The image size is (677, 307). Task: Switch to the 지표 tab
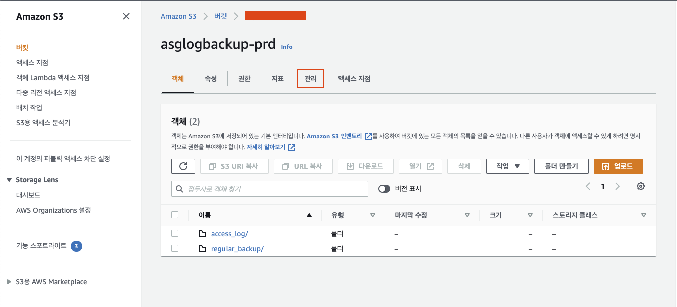point(278,79)
